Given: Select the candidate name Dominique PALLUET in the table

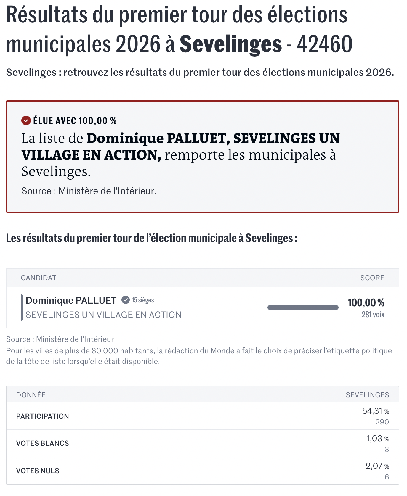Looking at the screenshot, I should click(x=71, y=300).
